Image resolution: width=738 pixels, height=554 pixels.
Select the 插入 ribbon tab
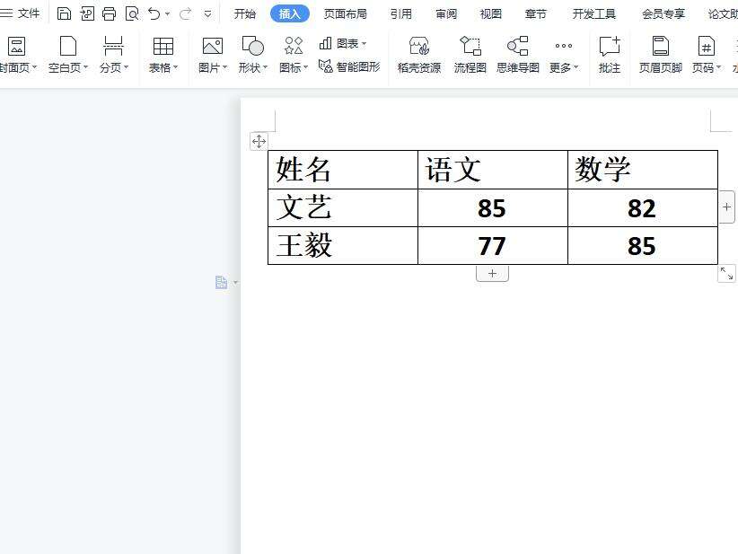(x=289, y=14)
